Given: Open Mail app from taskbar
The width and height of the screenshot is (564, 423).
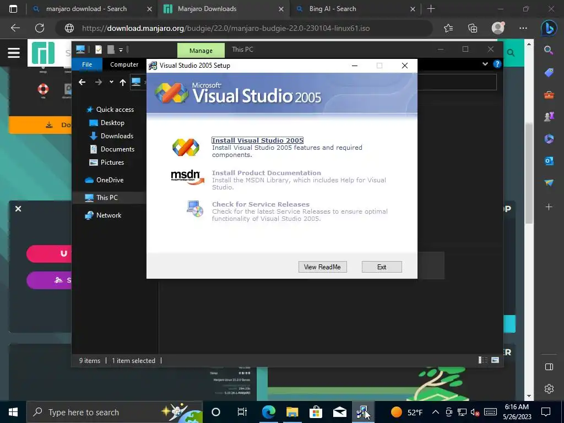Looking at the screenshot, I should [x=339, y=412].
